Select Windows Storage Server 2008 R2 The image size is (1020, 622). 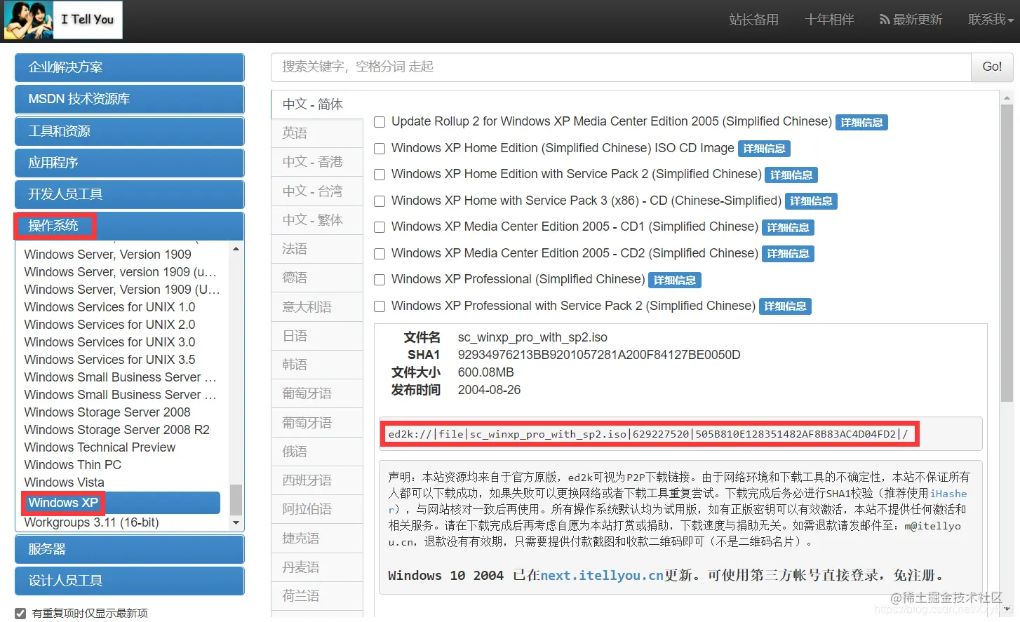(x=116, y=429)
